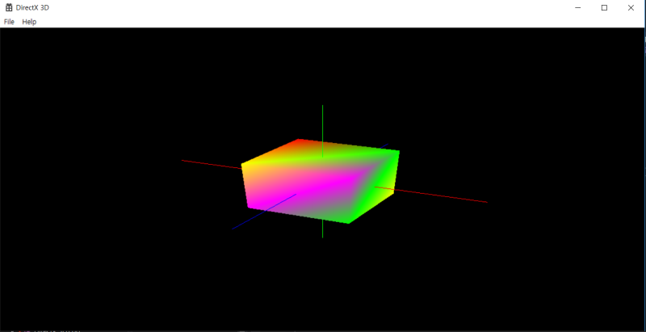The width and height of the screenshot is (646, 332).
Task: Minimize the DirectX 3D window
Action: tap(578, 7)
